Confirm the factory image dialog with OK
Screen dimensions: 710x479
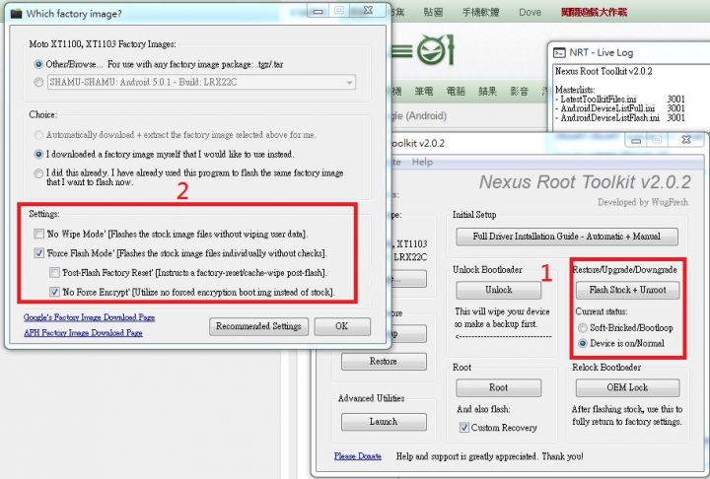342,326
